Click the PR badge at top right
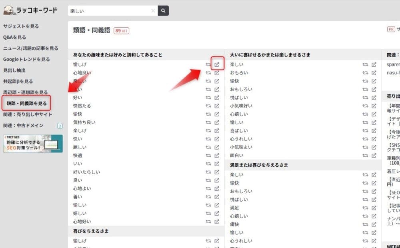The width and height of the screenshot is (400, 248). pos(391,29)
